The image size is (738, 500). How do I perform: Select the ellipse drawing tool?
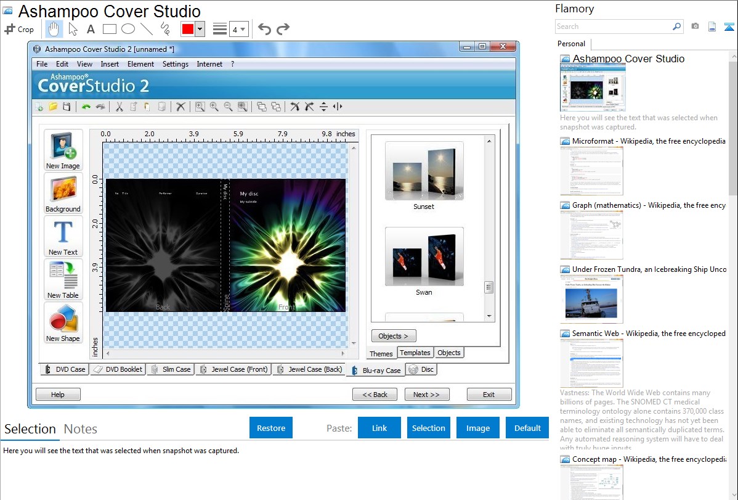pos(128,29)
